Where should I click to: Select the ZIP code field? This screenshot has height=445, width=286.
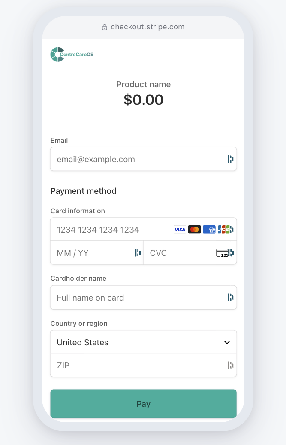129,365
